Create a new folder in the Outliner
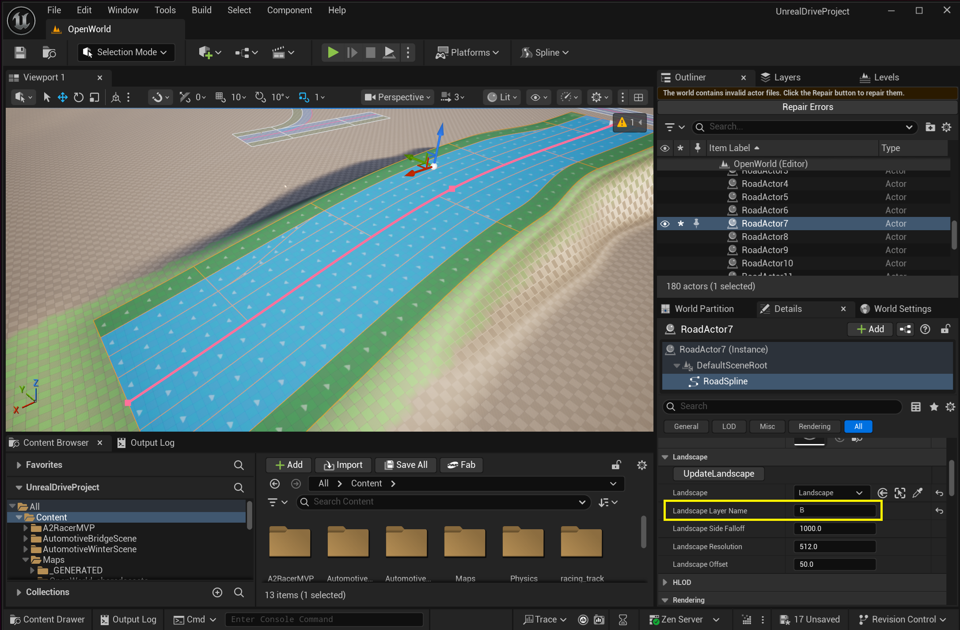The height and width of the screenshot is (630, 960). coord(930,127)
